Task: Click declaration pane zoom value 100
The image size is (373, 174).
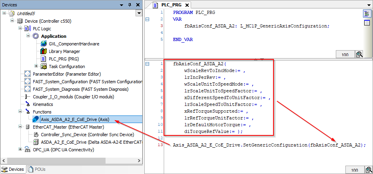Action: 345,54
